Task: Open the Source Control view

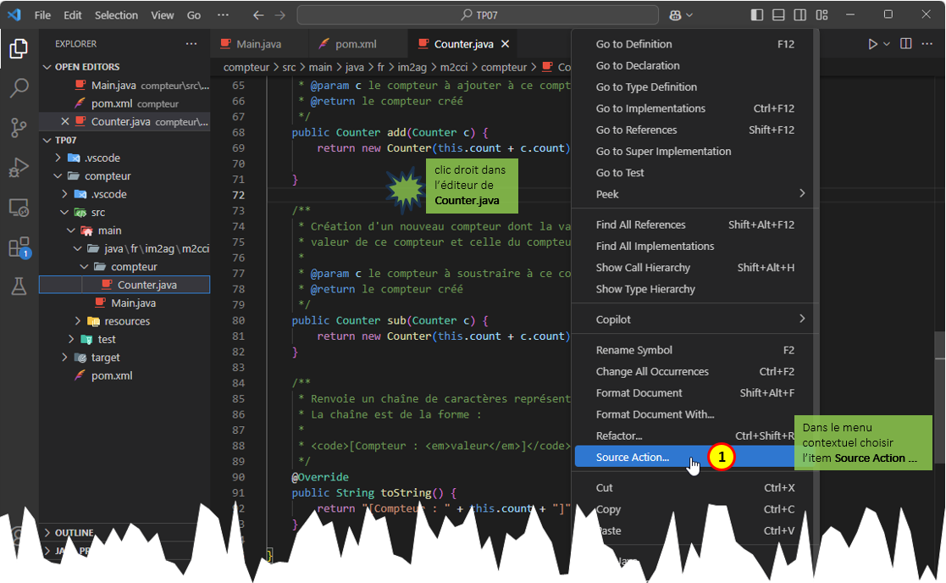Action: 19,128
